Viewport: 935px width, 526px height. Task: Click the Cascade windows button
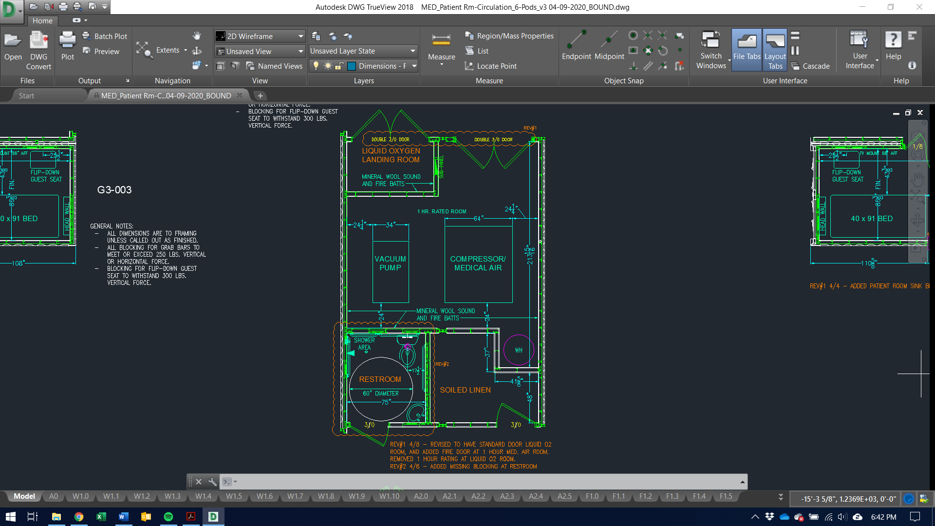tap(811, 66)
